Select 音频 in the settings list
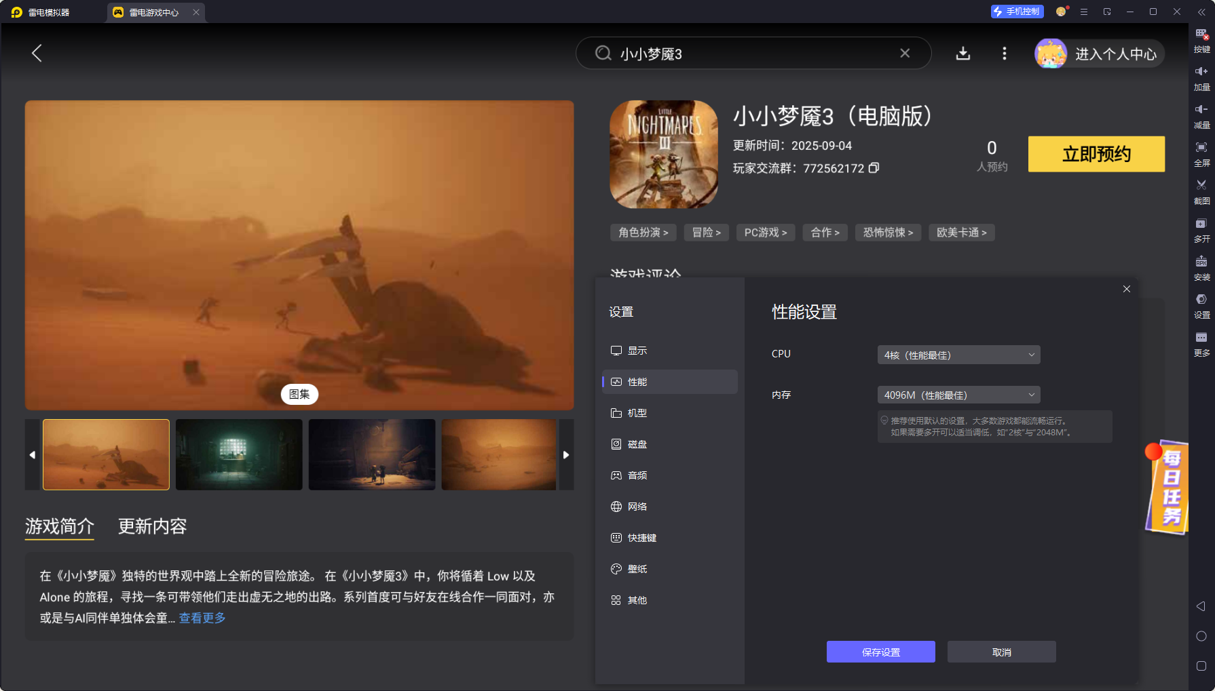The image size is (1215, 691). [669, 475]
